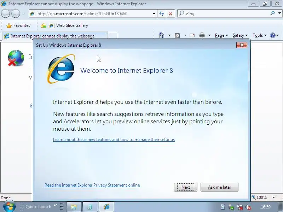Click the Stop loading red X icon
283x212 pixels.
coord(171,14)
